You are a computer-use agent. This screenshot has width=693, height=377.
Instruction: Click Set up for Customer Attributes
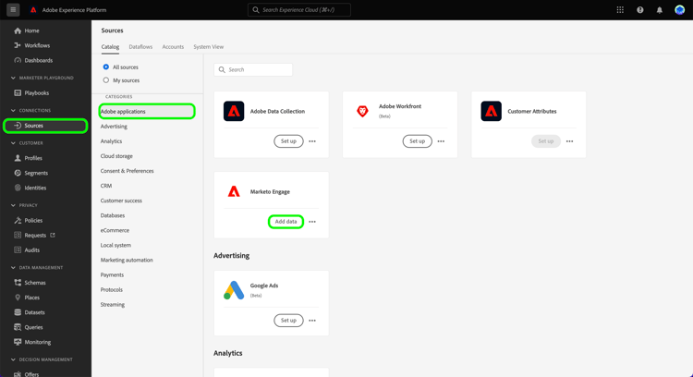[546, 141]
